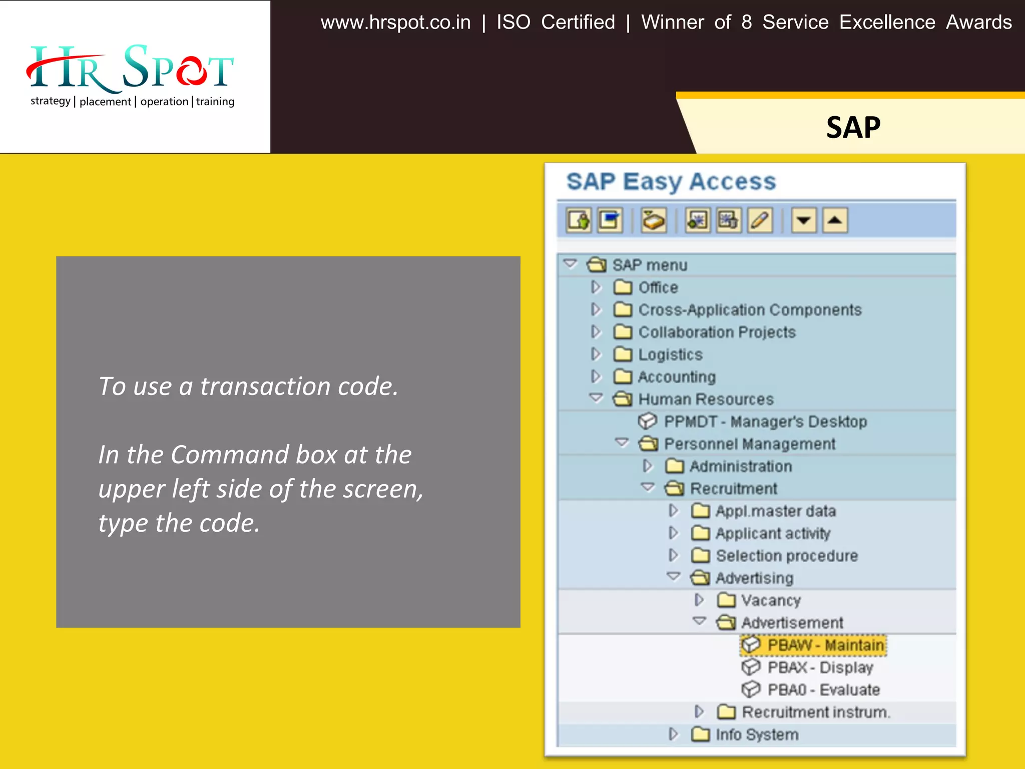Expand the Recruitment instrum. arrow
Screen dimensions: 1025x769
[699, 711]
